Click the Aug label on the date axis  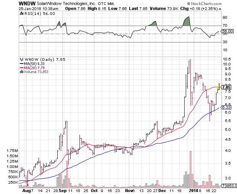coord(27,191)
